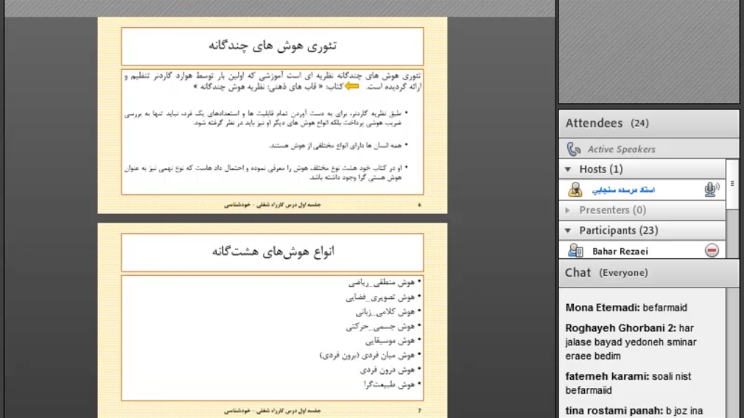The height and width of the screenshot is (418, 744).
Task: Collapse the Participants group
Action: point(568,230)
